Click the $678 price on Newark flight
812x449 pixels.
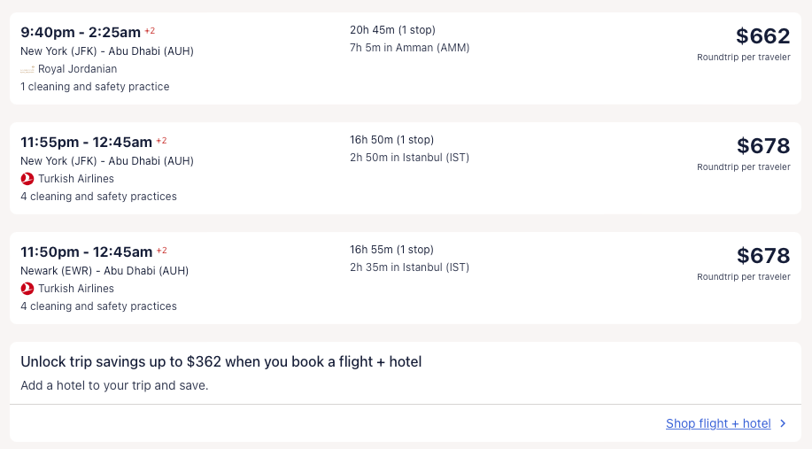(762, 256)
